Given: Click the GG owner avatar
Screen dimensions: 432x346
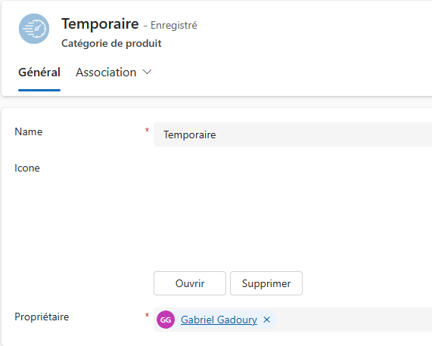Looking at the screenshot, I should point(166,320).
